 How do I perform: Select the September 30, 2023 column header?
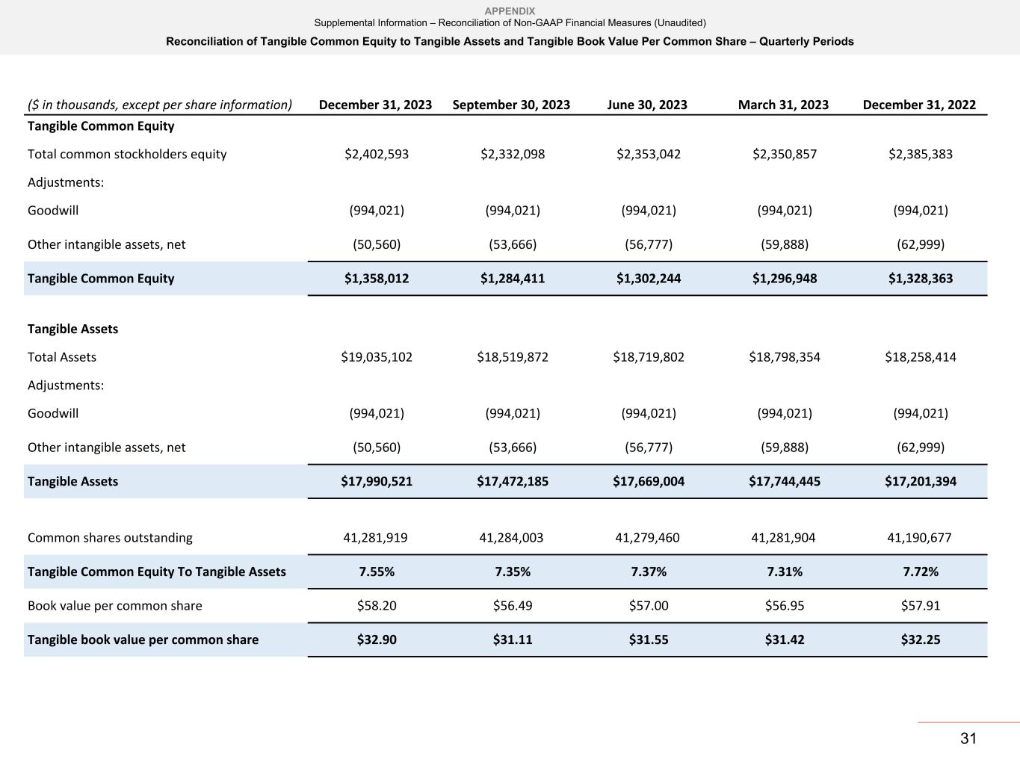[x=511, y=105]
